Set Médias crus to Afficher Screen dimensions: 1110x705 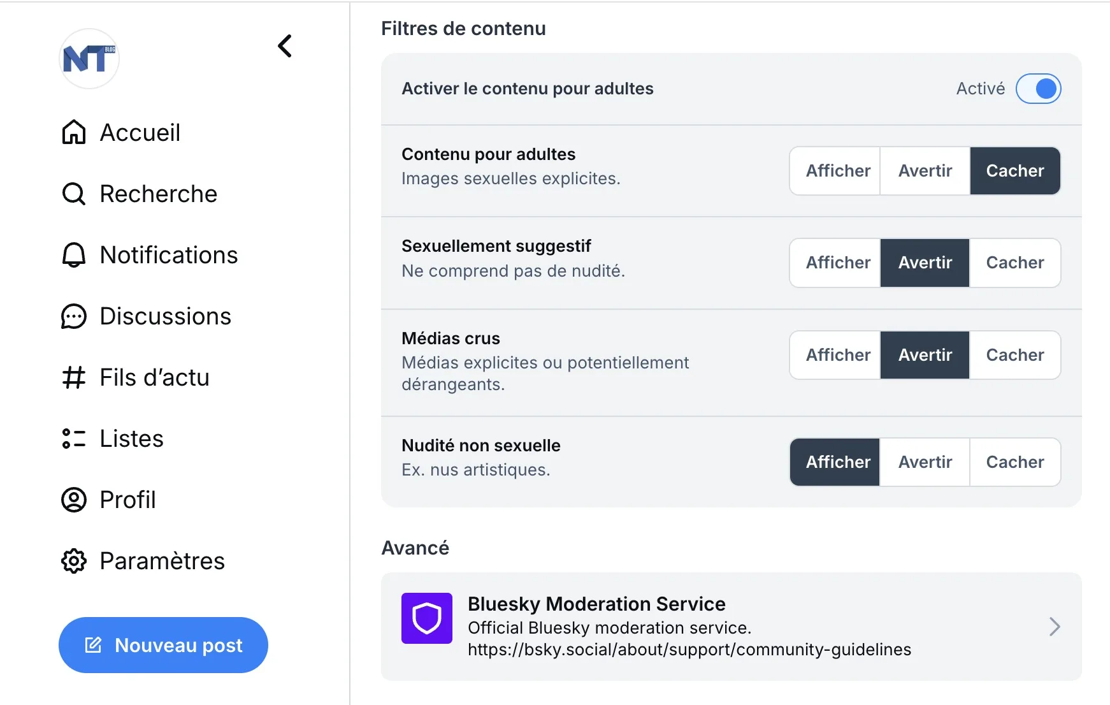coord(835,355)
